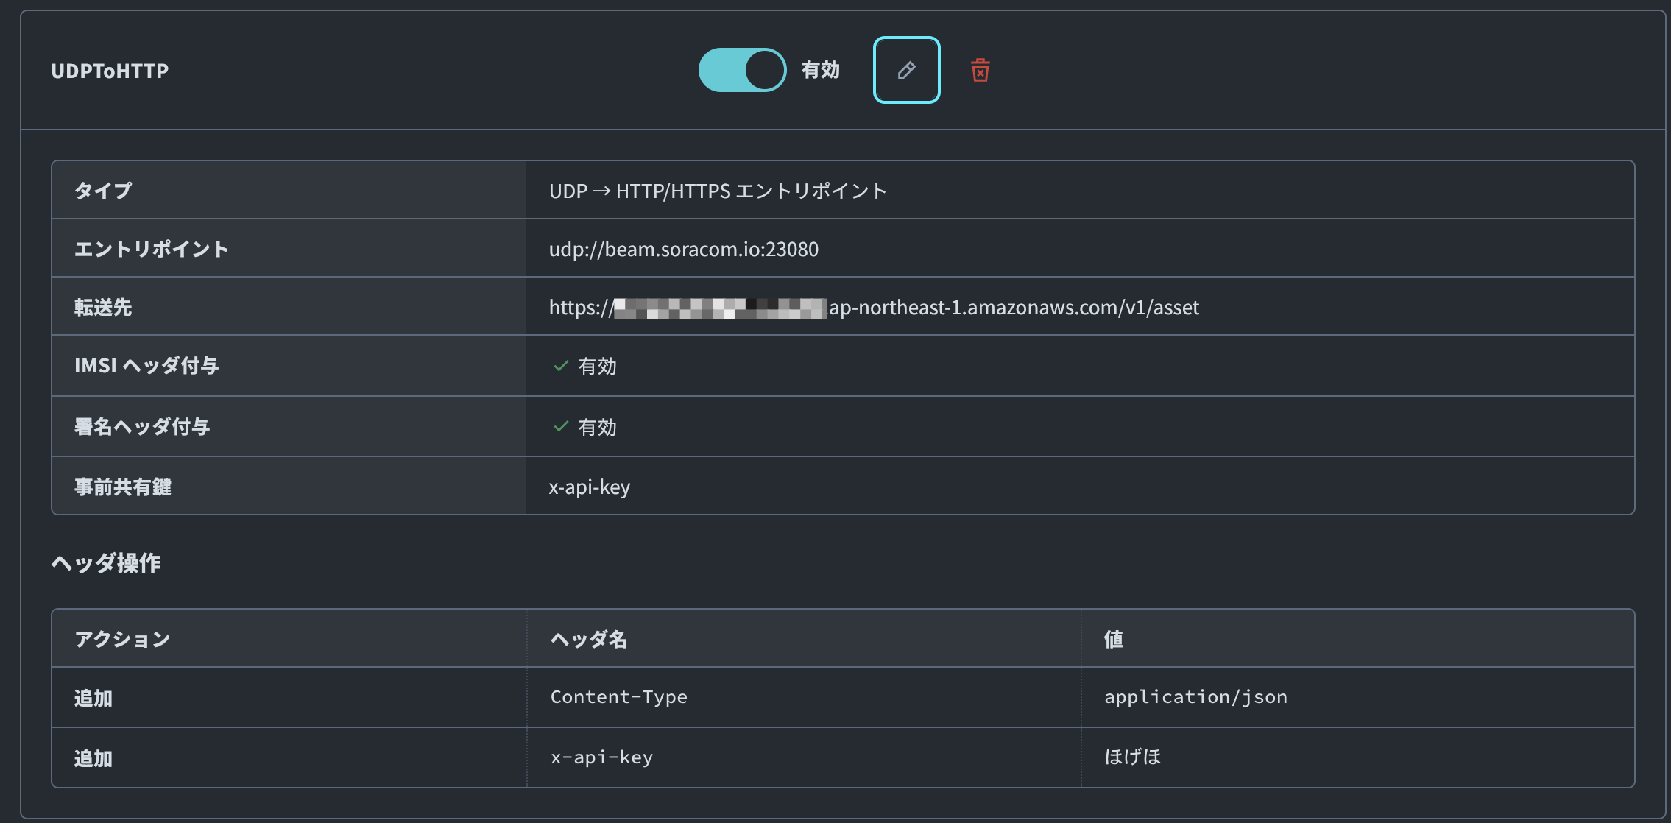Click the ヘッダ操作 section heading
The width and height of the screenshot is (1671, 823).
click(106, 563)
